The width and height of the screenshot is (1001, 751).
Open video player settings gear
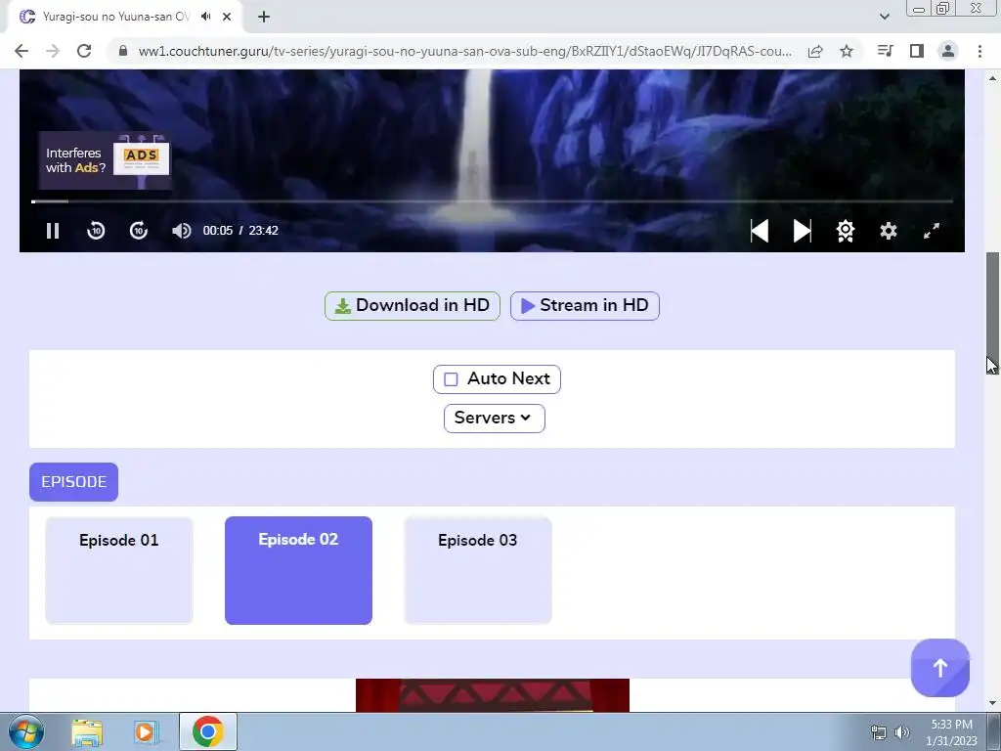889,231
